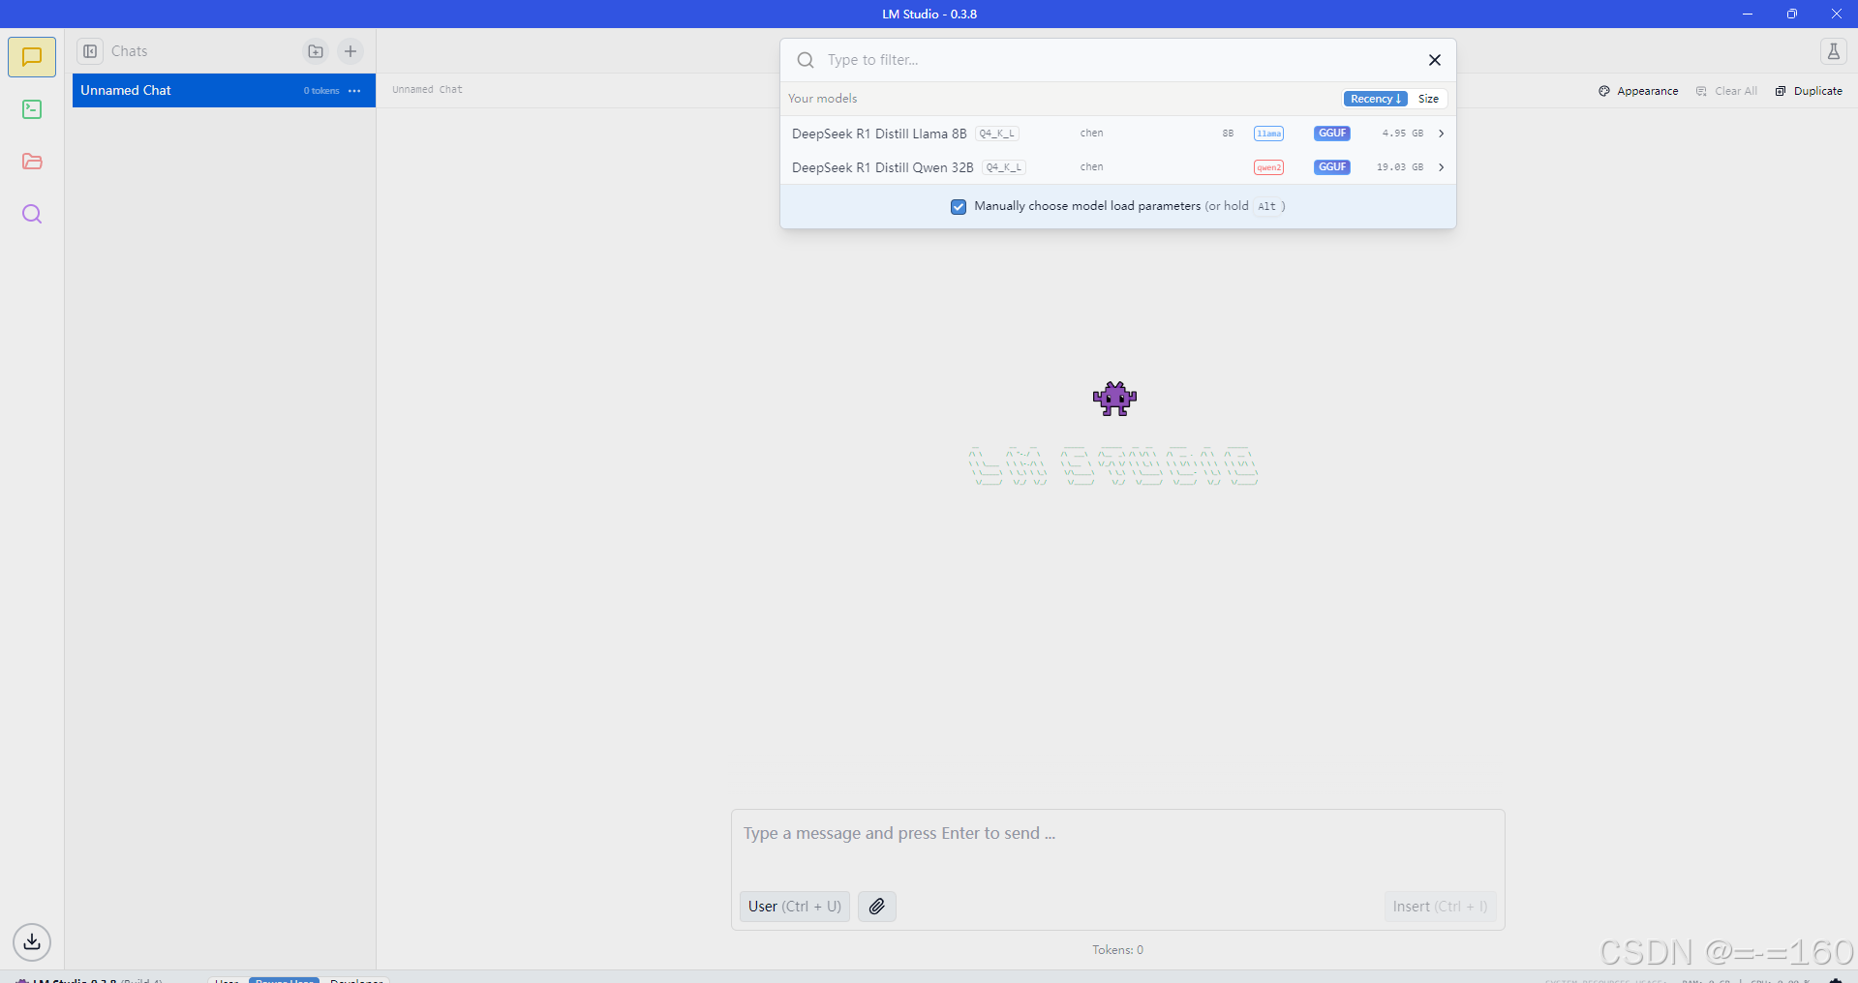Create a new chat folder

tap(316, 51)
